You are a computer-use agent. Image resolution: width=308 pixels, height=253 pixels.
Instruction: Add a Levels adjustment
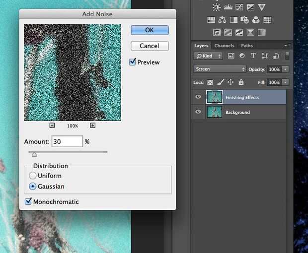pos(228,7)
